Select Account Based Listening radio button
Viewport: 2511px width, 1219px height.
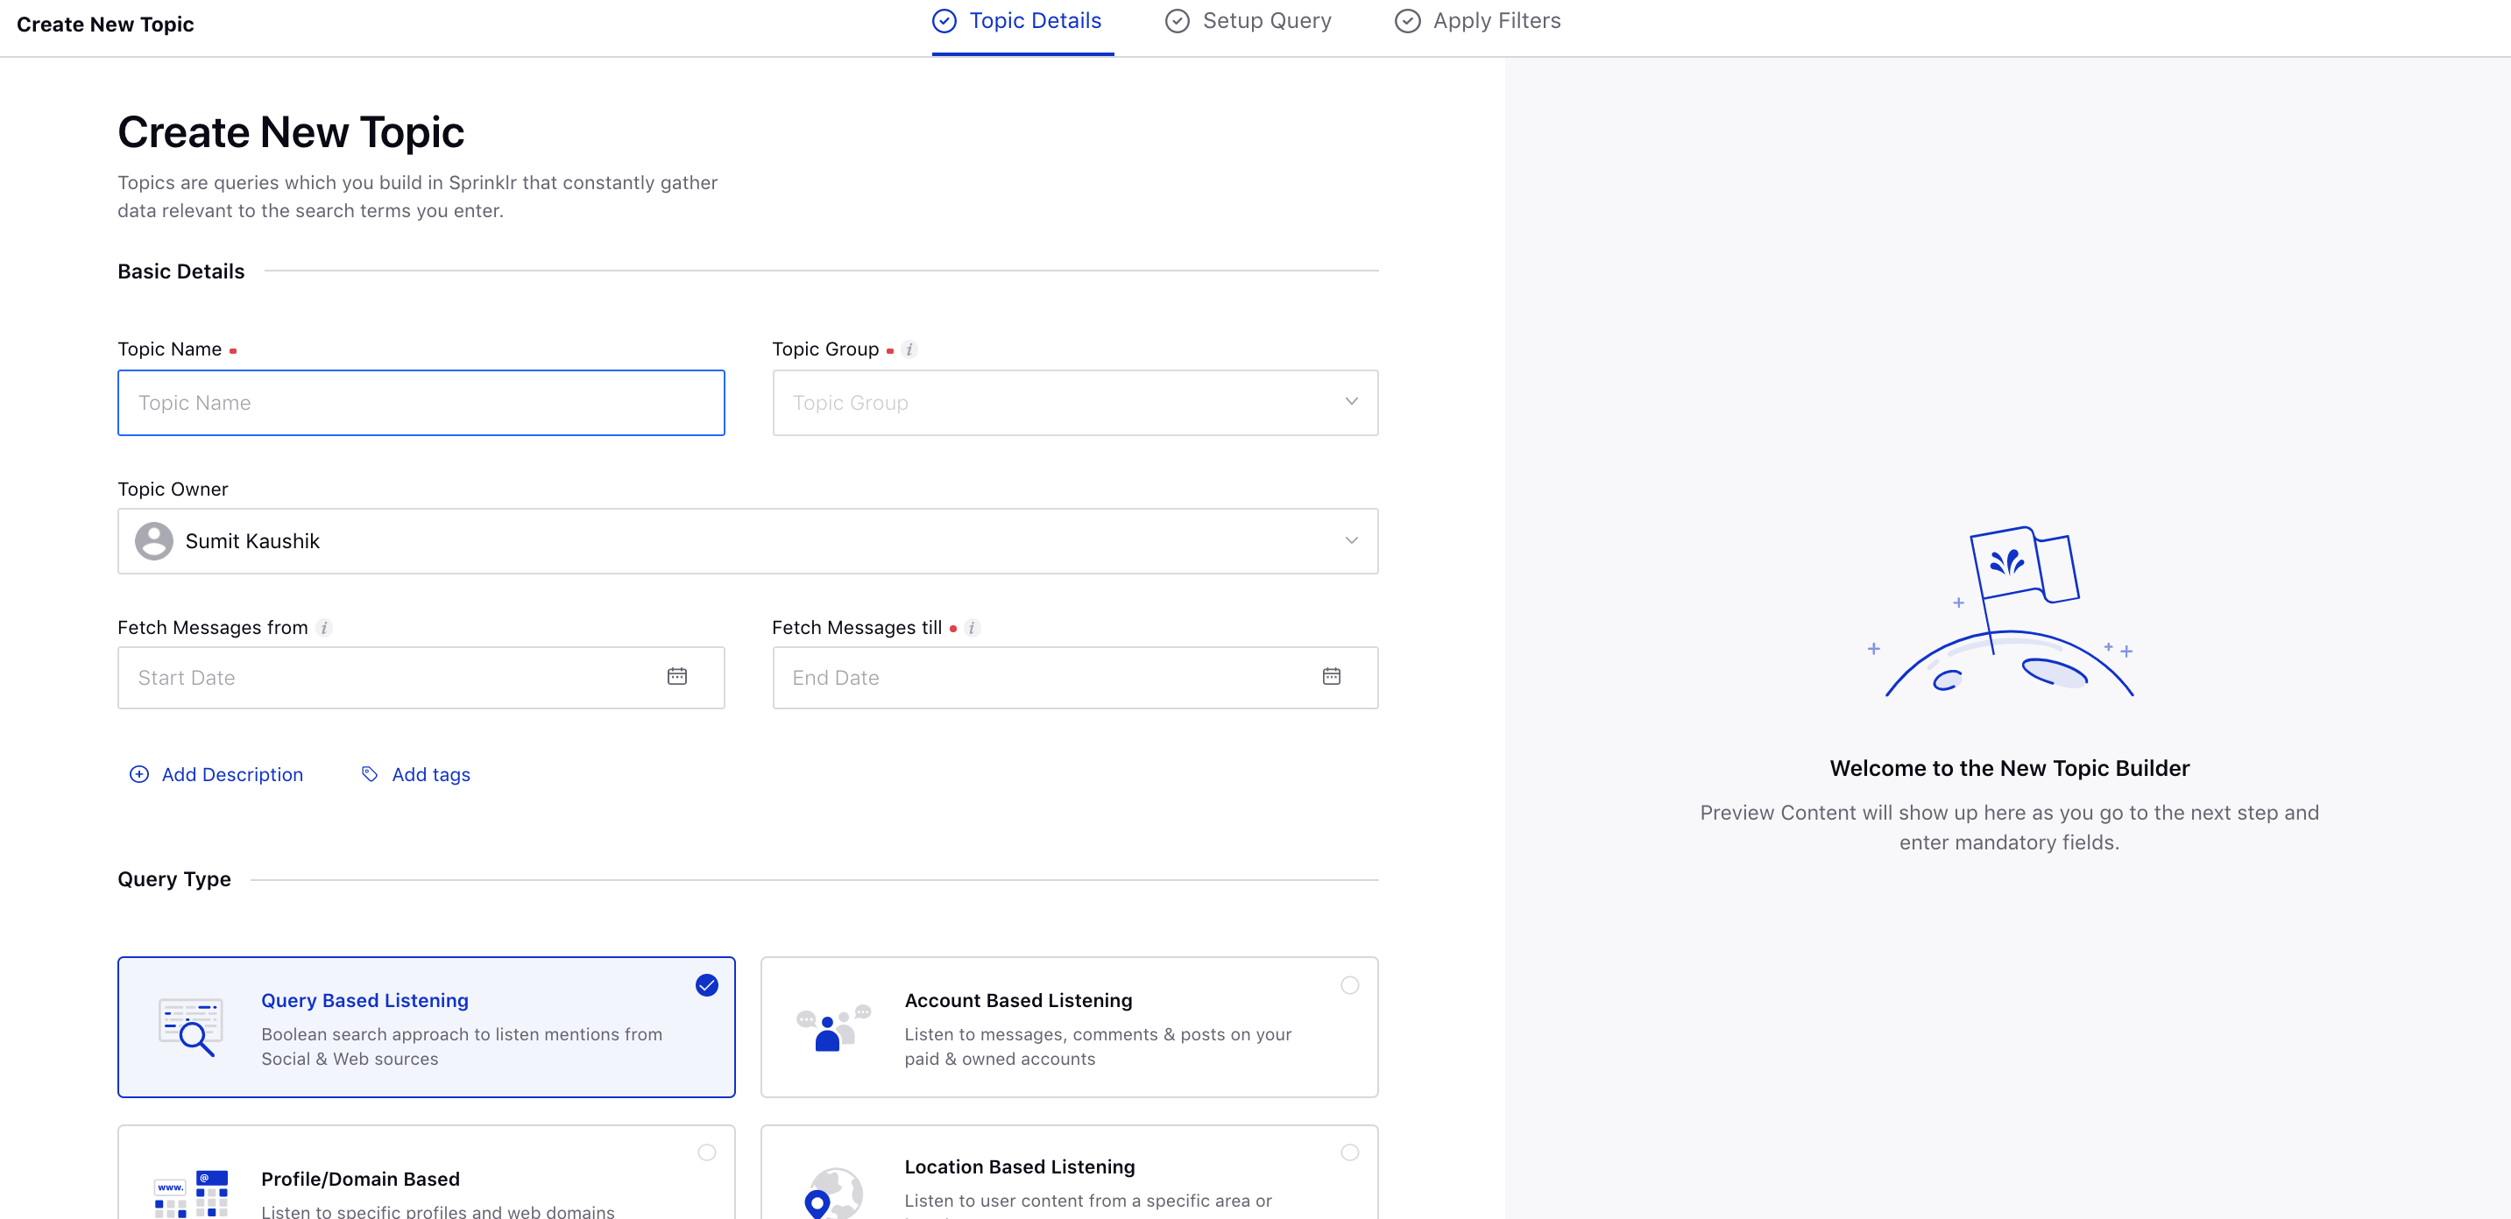coord(1349,985)
